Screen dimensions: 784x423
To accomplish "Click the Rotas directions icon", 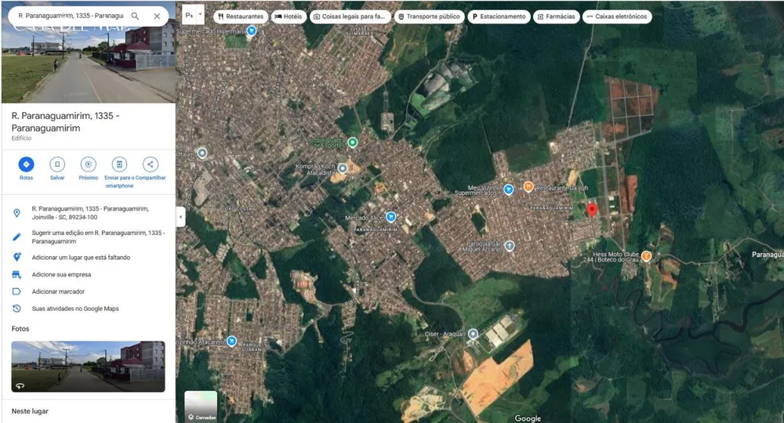I will pos(26,164).
